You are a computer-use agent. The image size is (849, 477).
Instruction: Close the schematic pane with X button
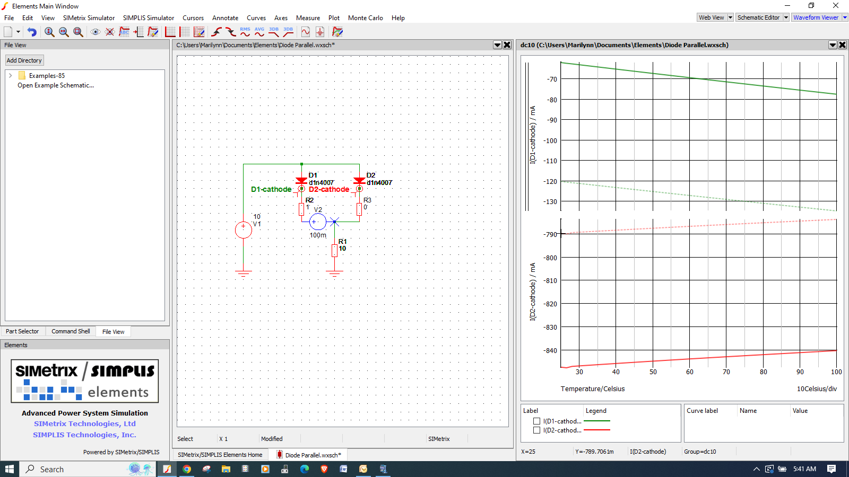pos(507,45)
